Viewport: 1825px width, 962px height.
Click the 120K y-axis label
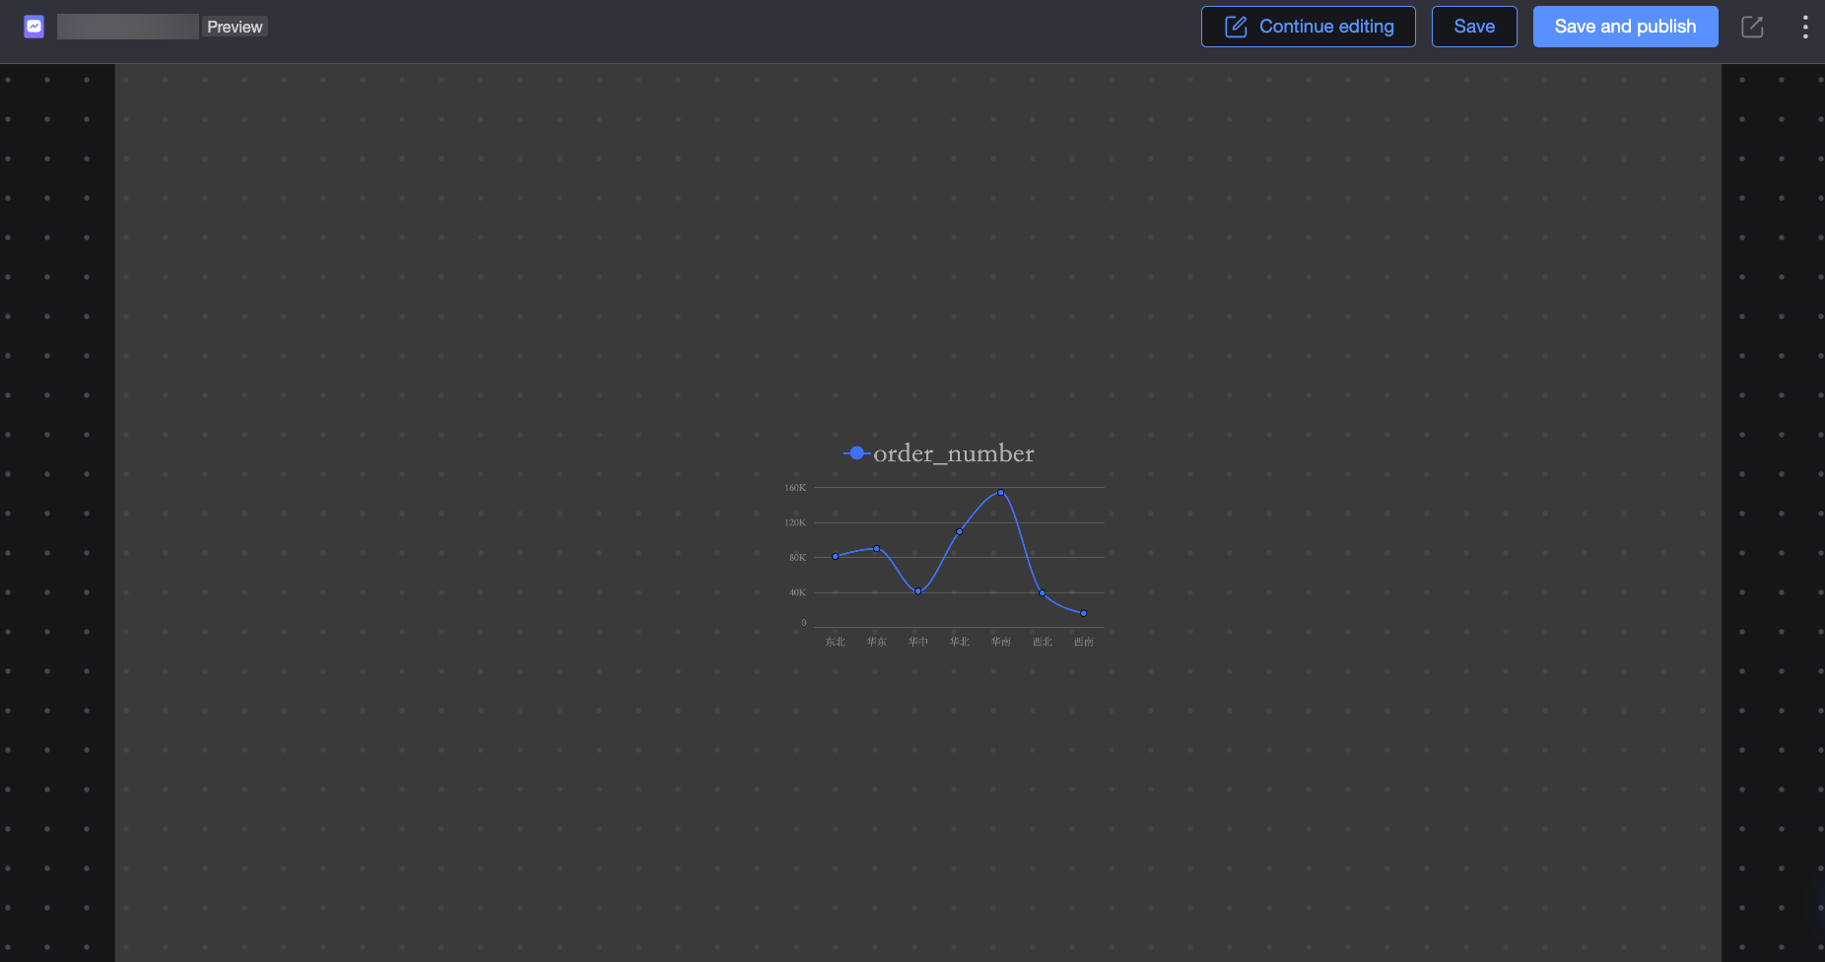pos(795,522)
